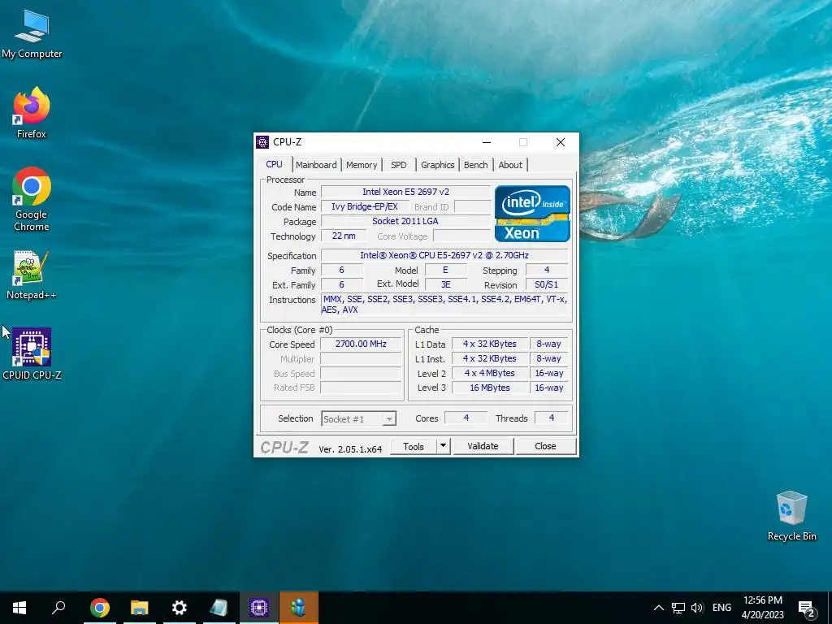
Task: Click the Level 2 4 x 4 MBytes value
Action: pos(490,373)
